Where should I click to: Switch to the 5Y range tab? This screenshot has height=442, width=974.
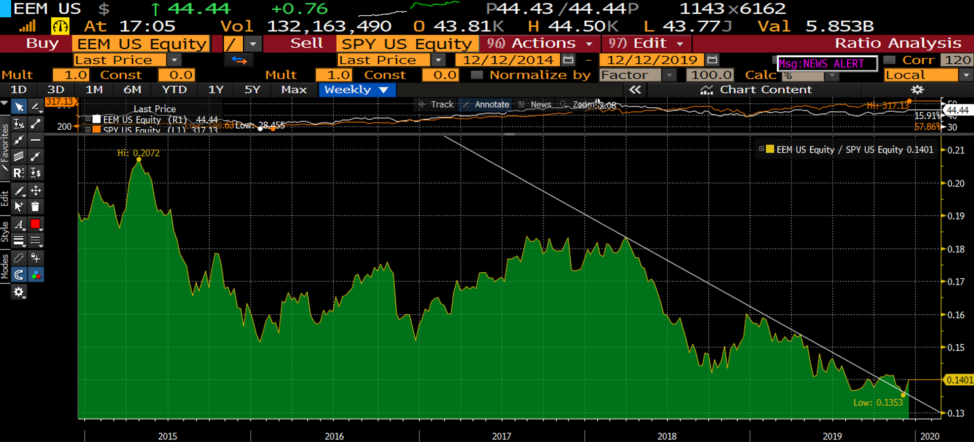click(x=252, y=90)
